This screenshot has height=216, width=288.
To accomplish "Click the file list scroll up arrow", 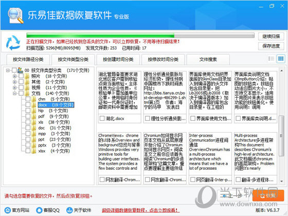I will [x=282, y=71].
